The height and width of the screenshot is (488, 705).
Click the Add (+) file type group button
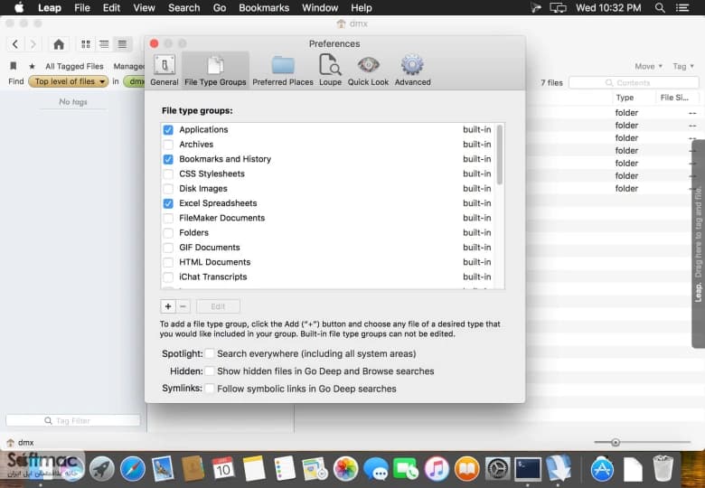point(168,306)
